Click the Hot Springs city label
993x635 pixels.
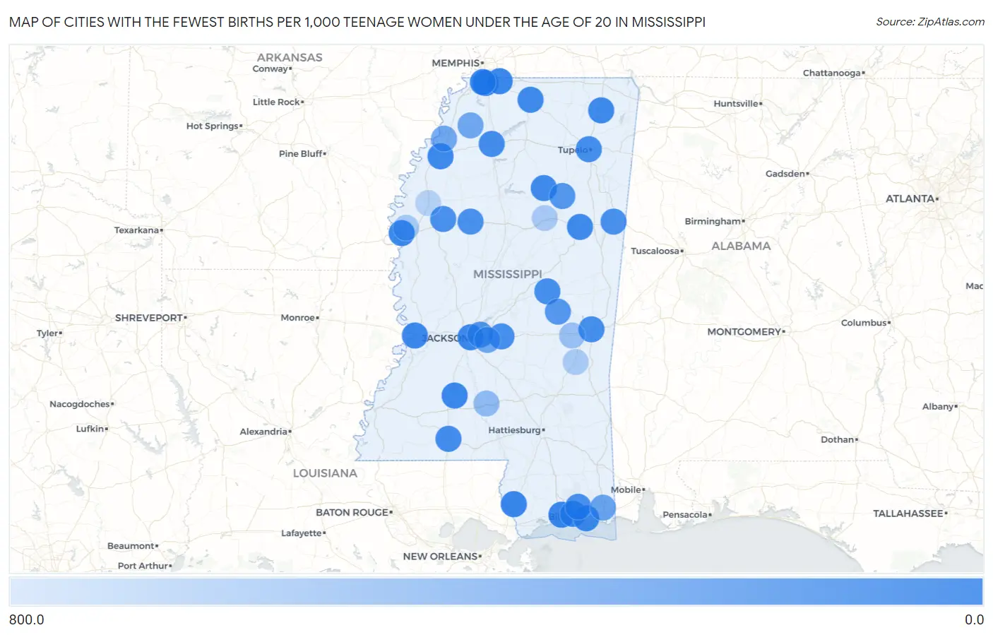[x=212, y=126]
